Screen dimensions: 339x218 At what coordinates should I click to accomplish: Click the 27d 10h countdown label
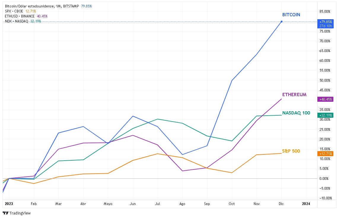click(x=325, y=26)
